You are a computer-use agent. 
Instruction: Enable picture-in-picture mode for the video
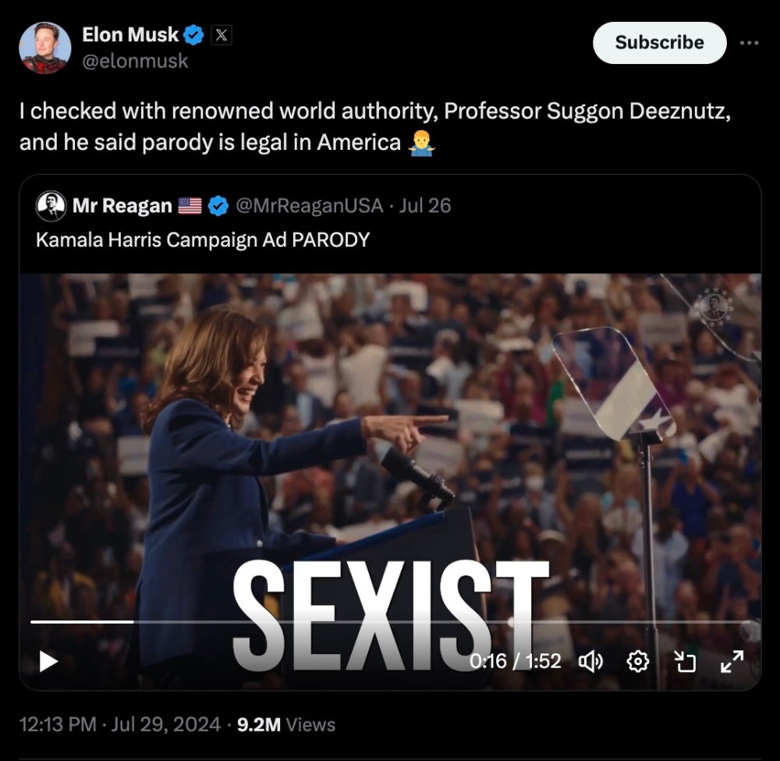[685, 660]
